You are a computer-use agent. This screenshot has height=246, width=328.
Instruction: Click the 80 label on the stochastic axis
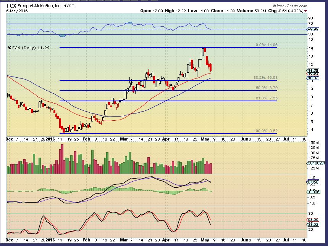[x=311, y=214]
